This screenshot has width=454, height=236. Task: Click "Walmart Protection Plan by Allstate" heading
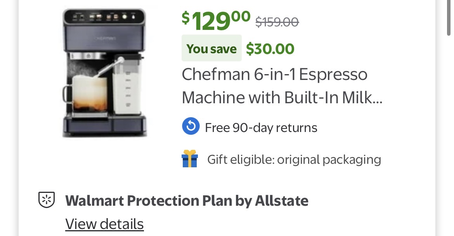pos(187,201)
